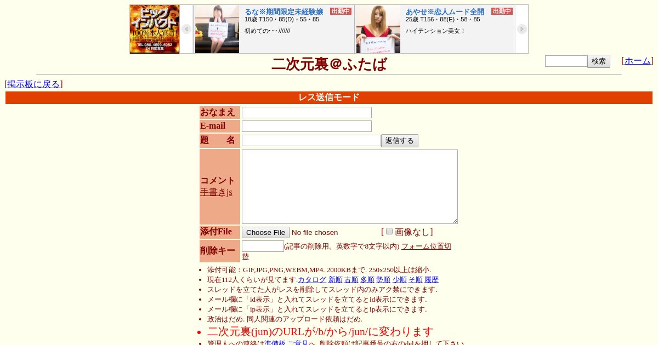Click the 初めての･･･ ad description text
Viewport: 658px width, 345px height.
[x=268, y=31]
